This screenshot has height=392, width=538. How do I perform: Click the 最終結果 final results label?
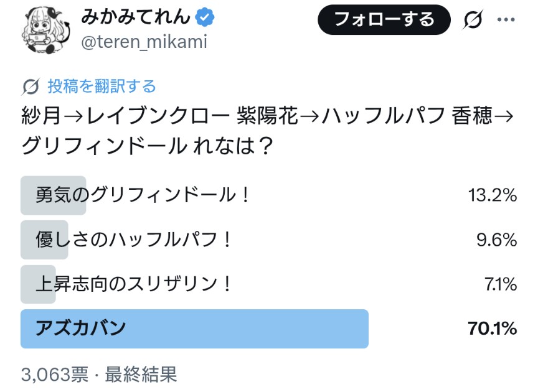point(141,374)
